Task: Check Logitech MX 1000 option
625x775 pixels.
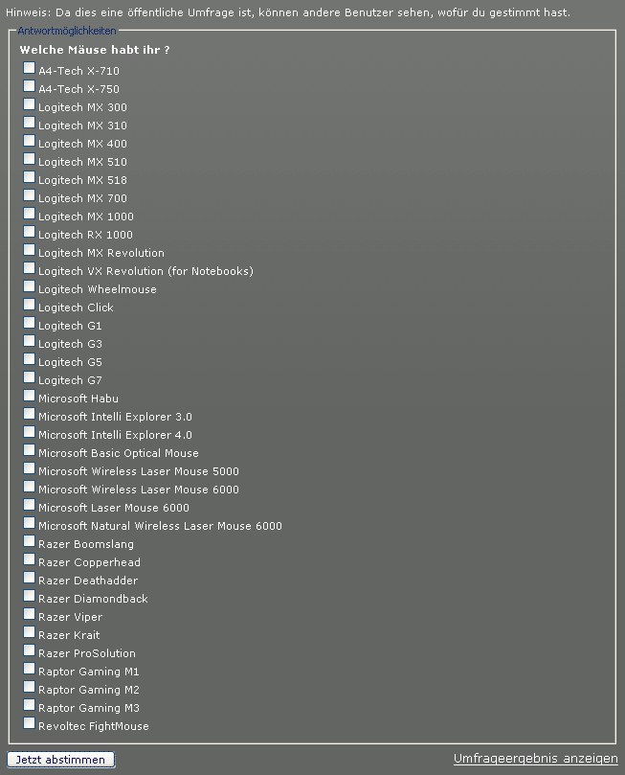Action: (x=29, y=214)
